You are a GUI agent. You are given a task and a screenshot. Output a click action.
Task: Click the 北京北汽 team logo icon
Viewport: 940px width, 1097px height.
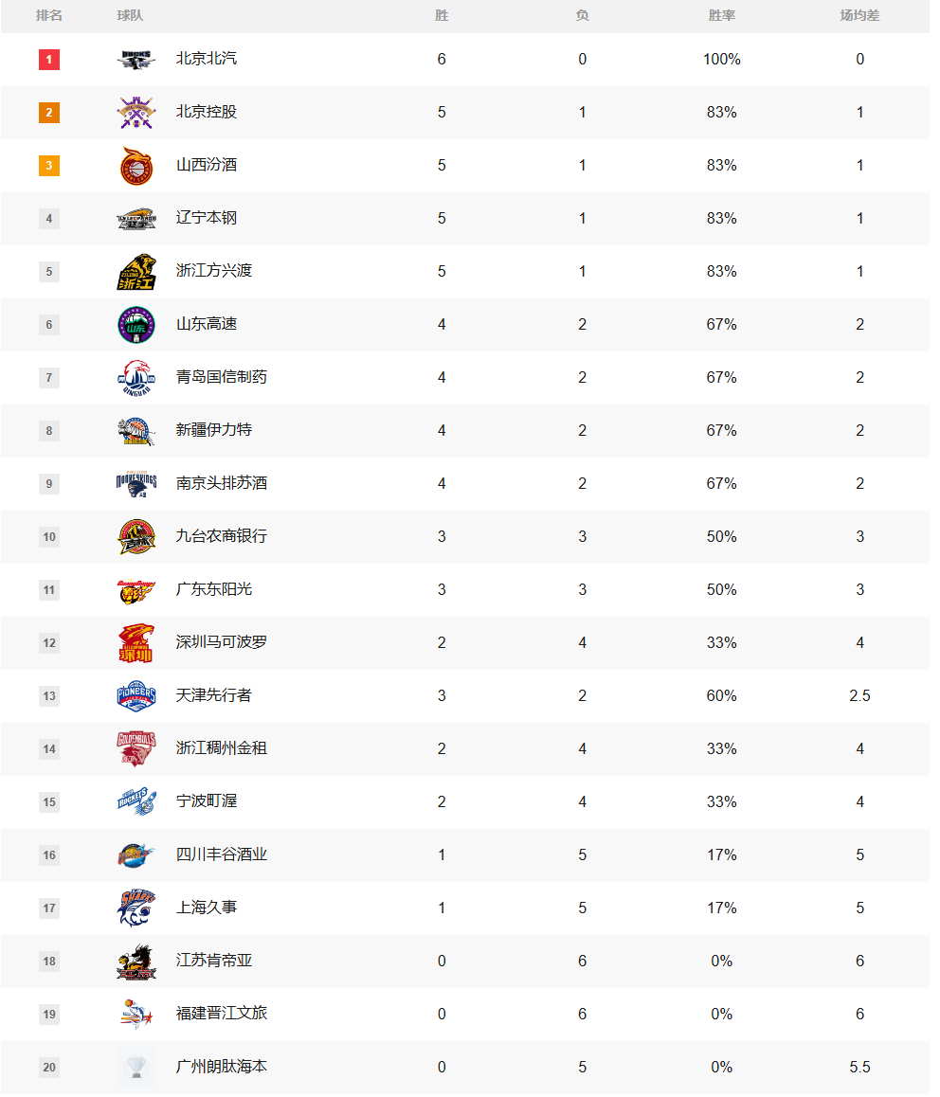[x=136, y=60]
